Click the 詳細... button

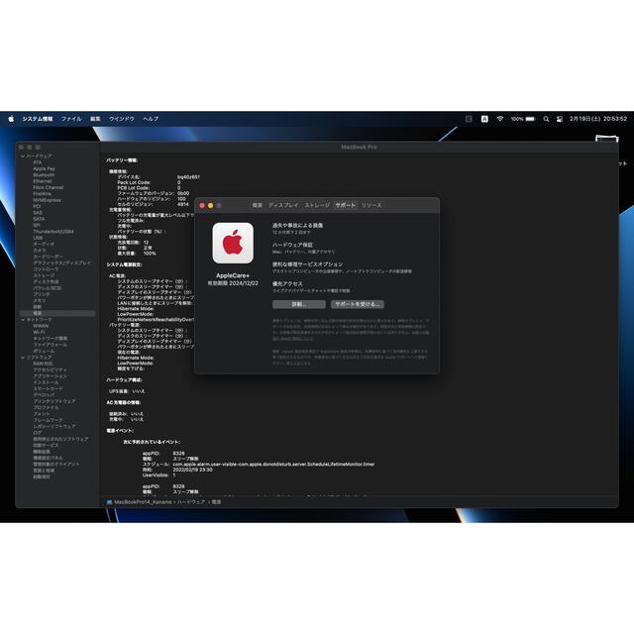coord(299,304)
